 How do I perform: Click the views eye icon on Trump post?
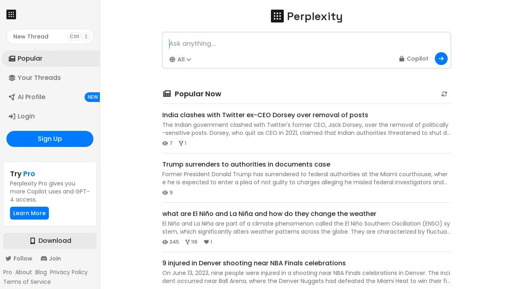[165, 193]
